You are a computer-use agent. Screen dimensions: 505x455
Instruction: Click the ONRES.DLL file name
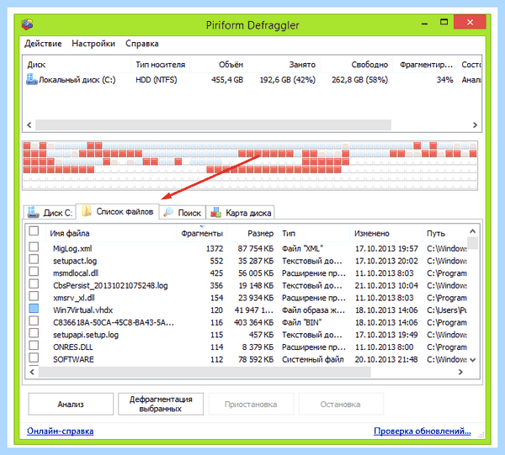click(x=72, y=347)
